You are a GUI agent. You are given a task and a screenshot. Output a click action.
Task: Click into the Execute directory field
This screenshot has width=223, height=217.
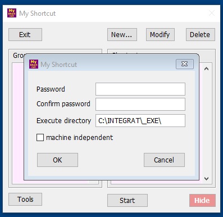tap(140, 121)
